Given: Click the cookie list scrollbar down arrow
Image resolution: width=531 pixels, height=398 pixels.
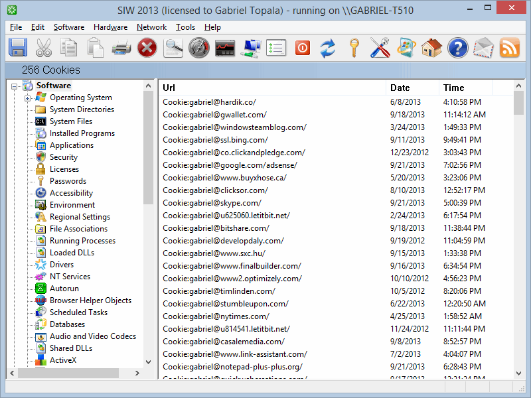Looking at the screenshot, I should (518, 375).
